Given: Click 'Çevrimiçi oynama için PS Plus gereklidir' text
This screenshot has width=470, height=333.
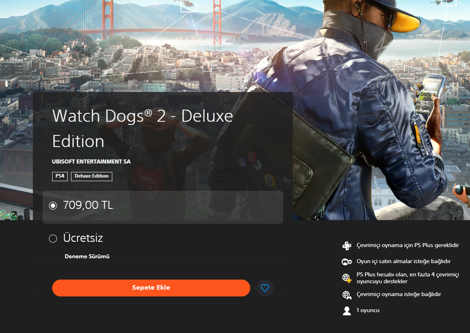Looking at the screenshot, I should pos(408,245).
